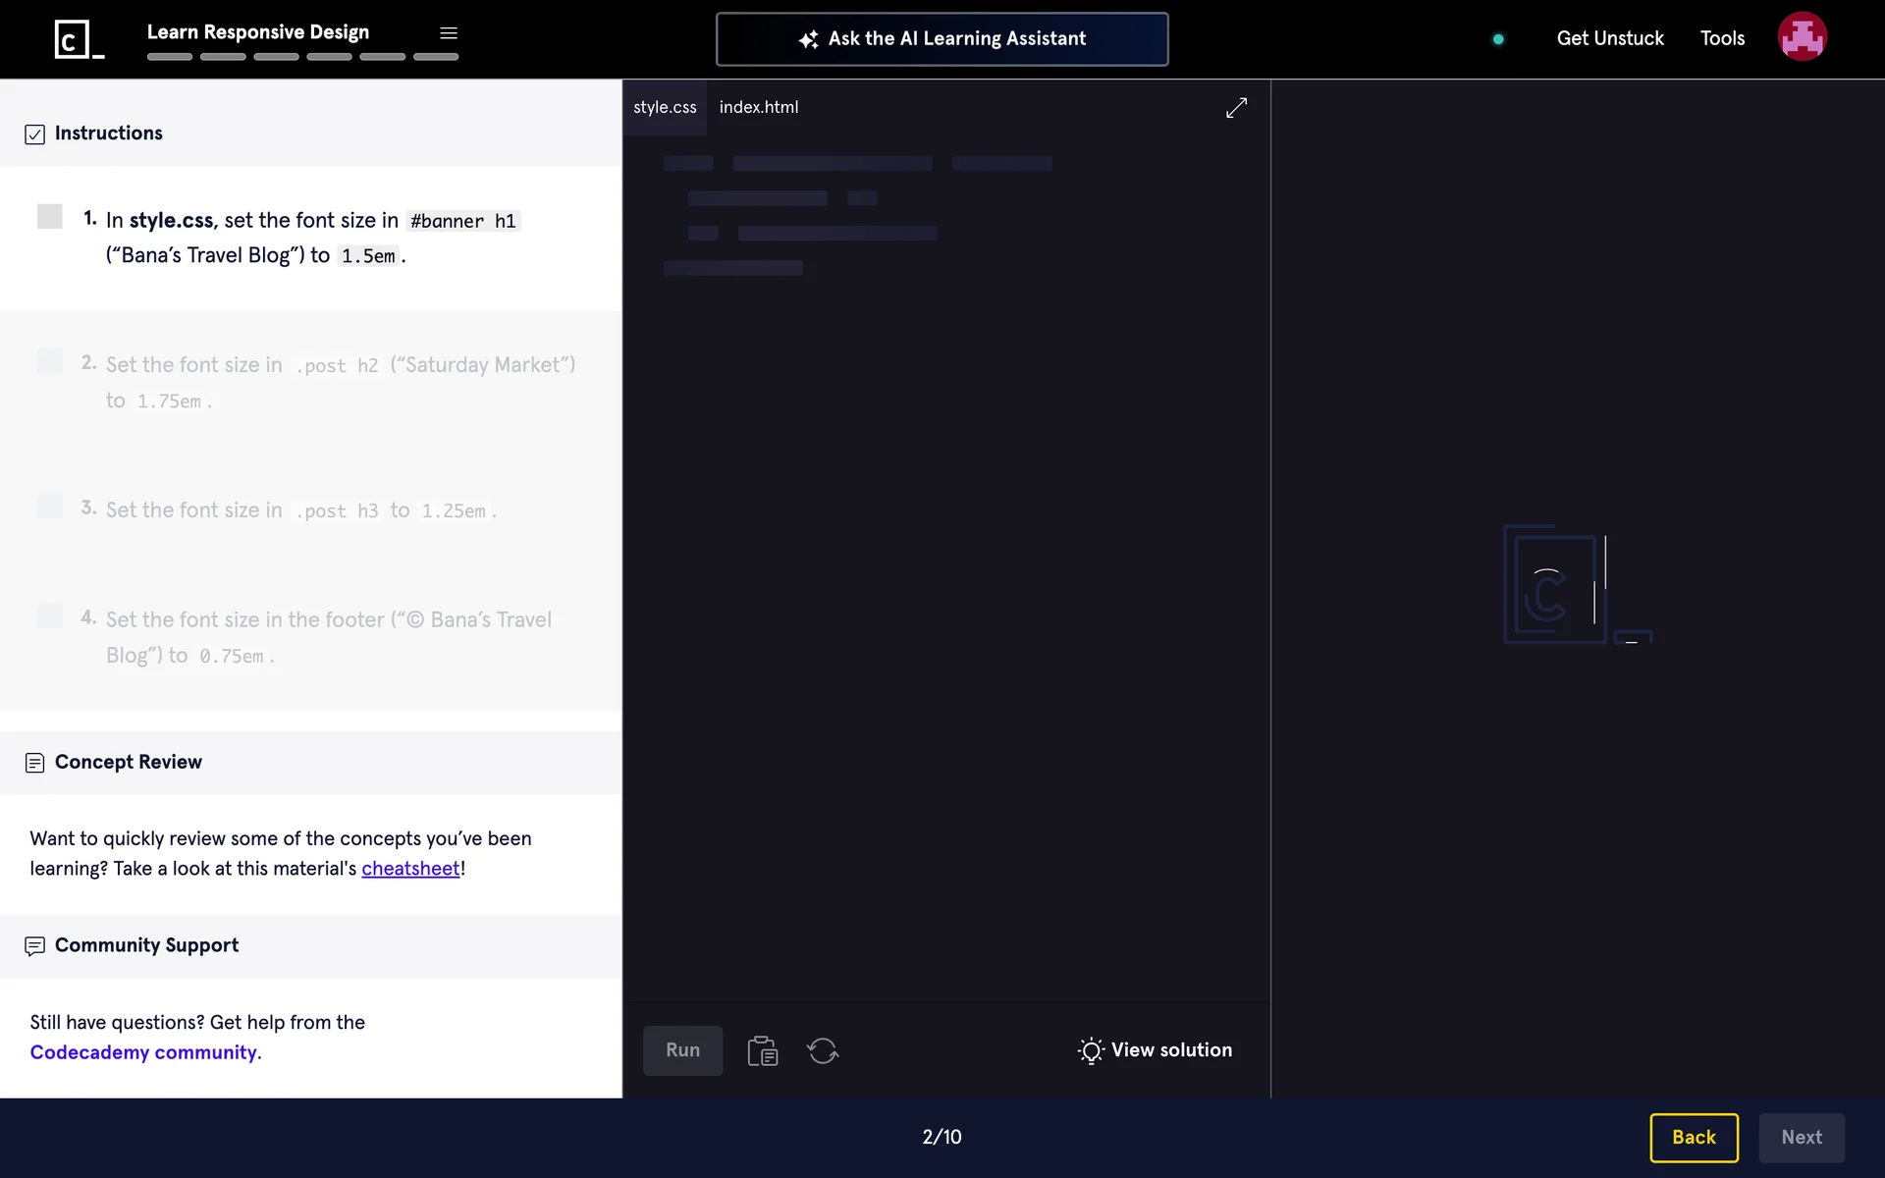1885x1178 pixels.
Task: Click the Concept Review document icon
Action: [34, 763]
